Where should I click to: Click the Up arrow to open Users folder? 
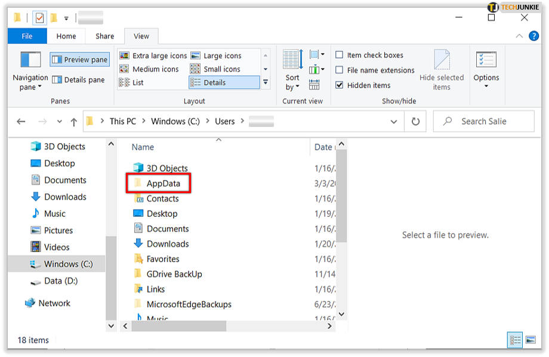tap(73, 121)
